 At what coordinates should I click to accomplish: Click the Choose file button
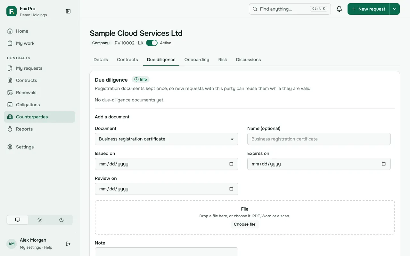coord(245,224)
